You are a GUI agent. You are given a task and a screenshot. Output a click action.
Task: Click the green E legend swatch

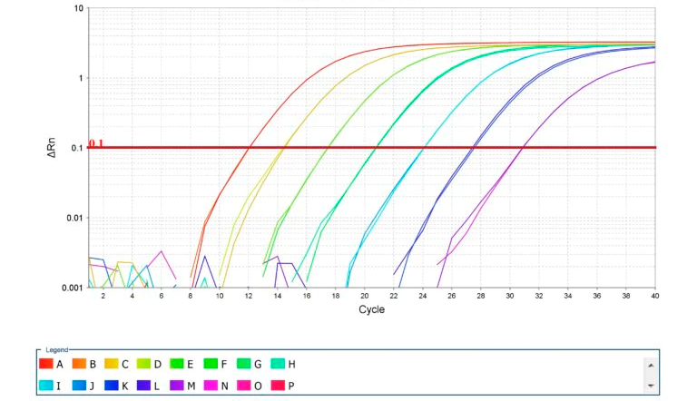coord(176,364)
